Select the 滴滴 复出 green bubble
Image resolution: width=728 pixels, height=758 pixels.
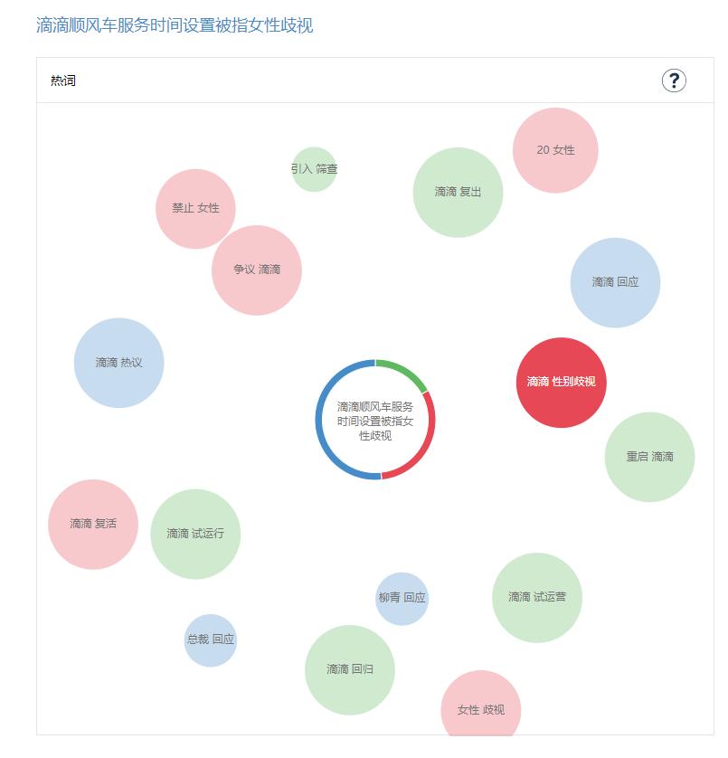[x=458, y=192]
